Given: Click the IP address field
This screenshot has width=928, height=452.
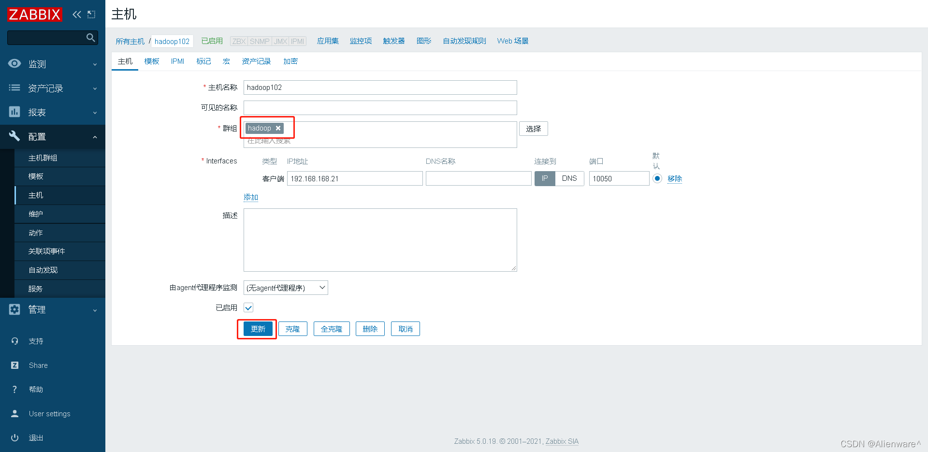Looking at the screenshot, I should pyautogui.click(x=355, y=178).
